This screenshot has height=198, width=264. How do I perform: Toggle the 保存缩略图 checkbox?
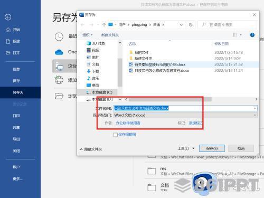click(x=116, y=135)
